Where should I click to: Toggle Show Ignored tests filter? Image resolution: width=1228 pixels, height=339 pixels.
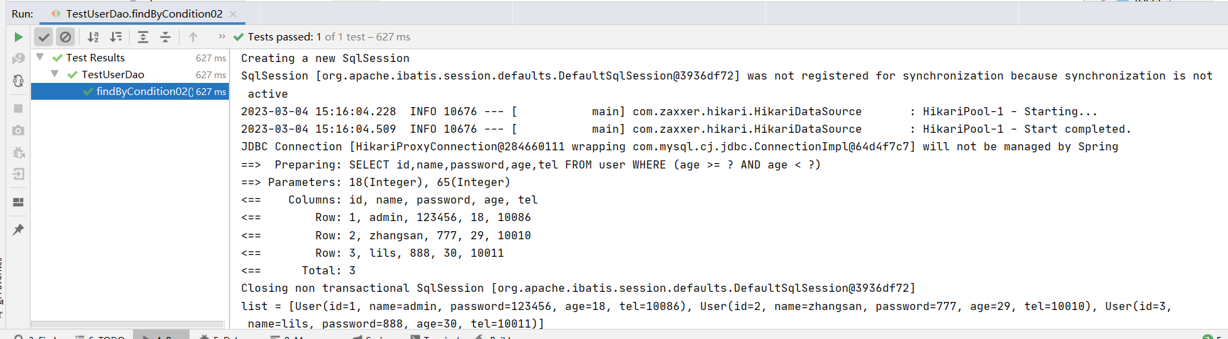(x=65, y=37)
